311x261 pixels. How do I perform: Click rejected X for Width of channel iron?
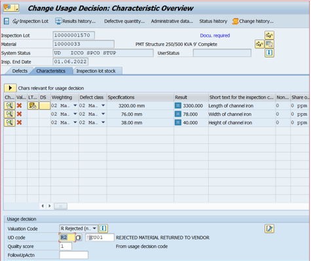[19, 114]
